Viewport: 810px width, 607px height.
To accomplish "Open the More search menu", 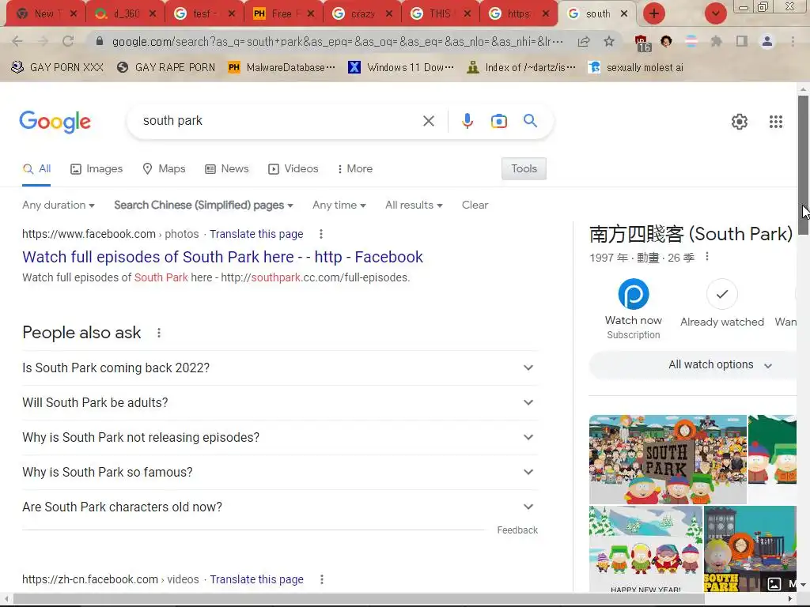I will [355, 169].
